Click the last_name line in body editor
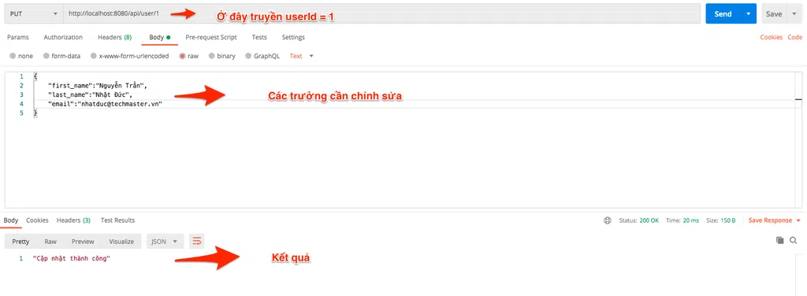Image resolution: width=807 pixels, height=296 pixels. click(90, 95)
